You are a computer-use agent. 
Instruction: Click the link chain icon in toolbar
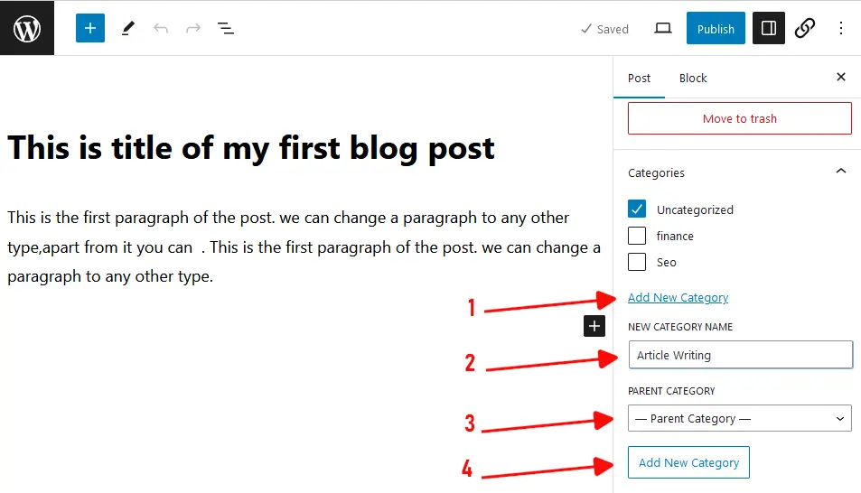805,28
